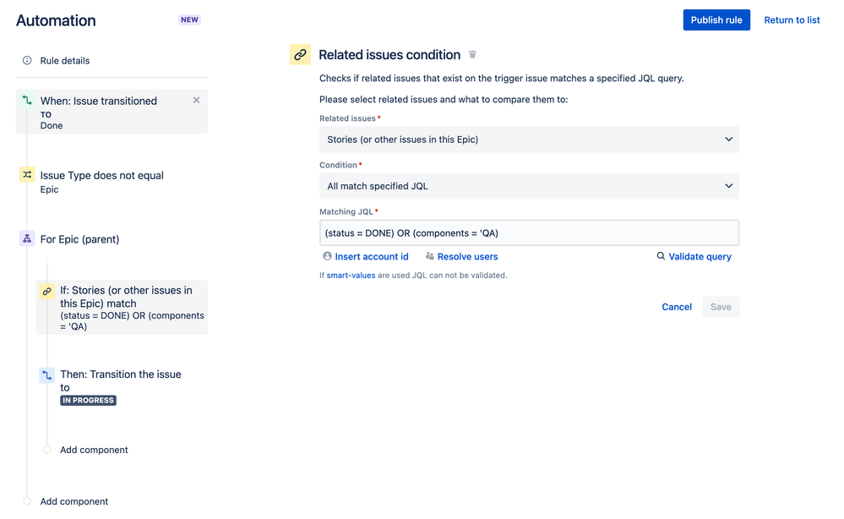Click Return to list
The width and height of the screenshot is (844, 519).
(792, 20)
